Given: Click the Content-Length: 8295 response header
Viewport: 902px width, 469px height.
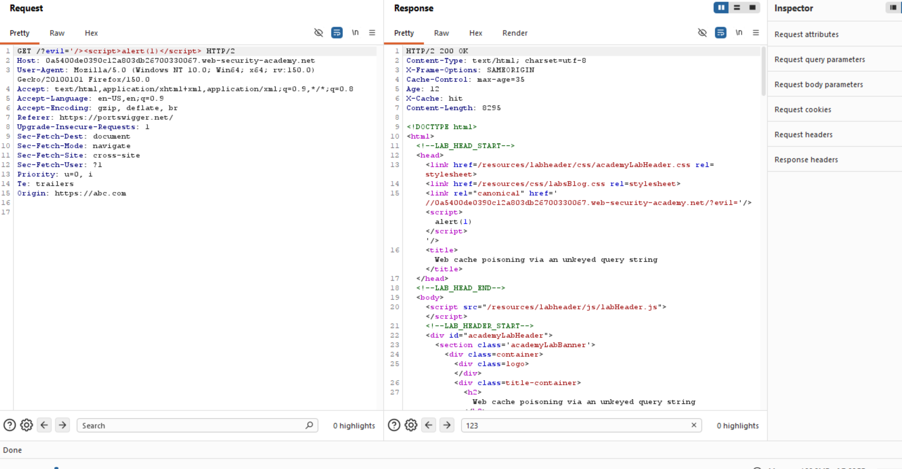Looking at the screenshot, I should 453,108.
